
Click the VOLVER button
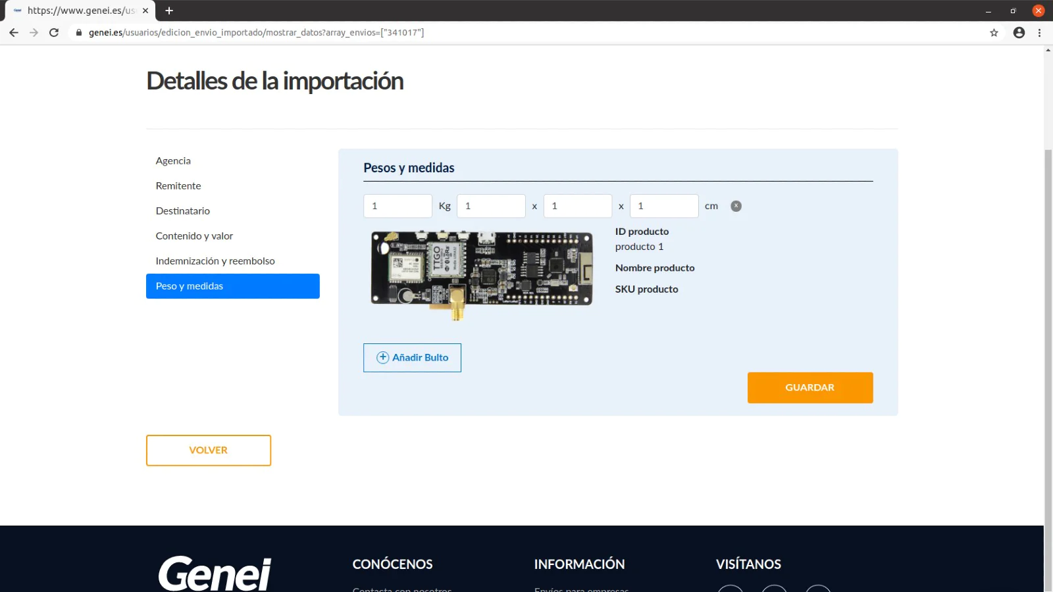[x=208, y=450]
